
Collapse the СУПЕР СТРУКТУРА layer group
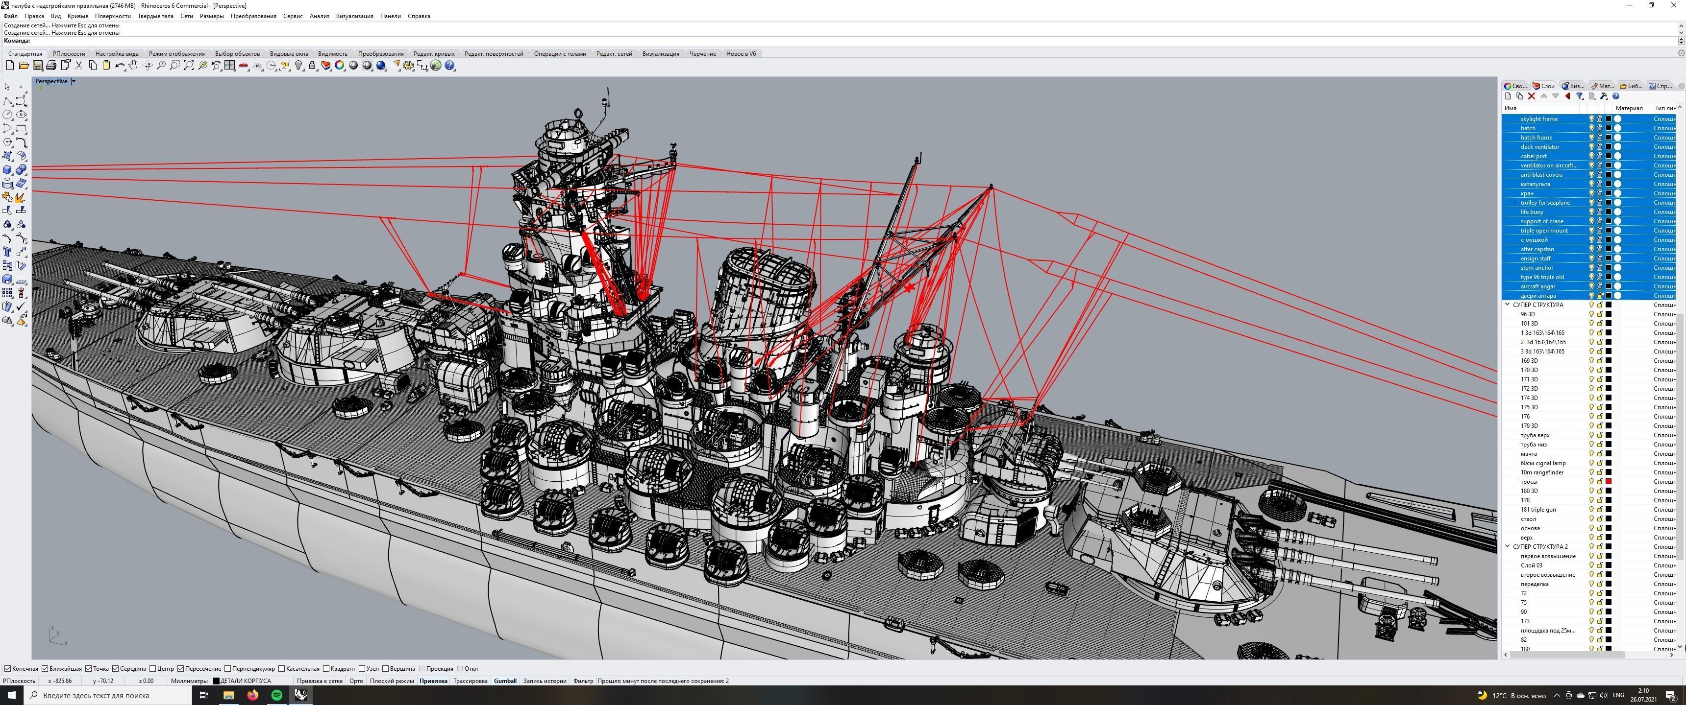click(1507, 305)
